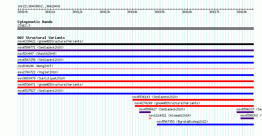Click the DGV Structural Variants track title
Viewport: 262px width, 136px height.
coord(41,38)
